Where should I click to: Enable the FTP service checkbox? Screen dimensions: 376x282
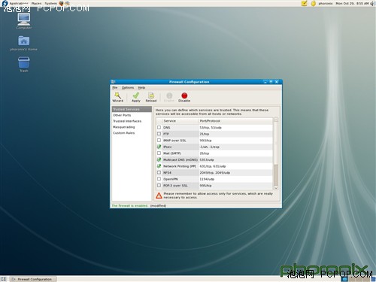coord(159,134)
